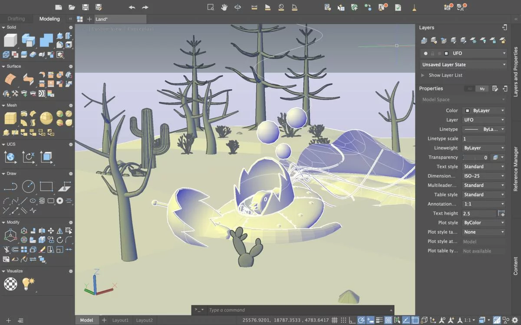The height and width of the screenshot is (325, 521).
Task: Click the Purge broom icon
Action: coord(414,7)
